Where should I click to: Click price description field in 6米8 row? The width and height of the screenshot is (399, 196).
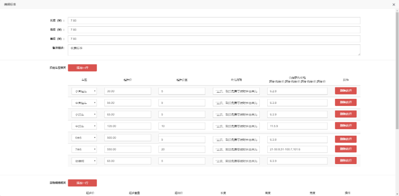coord(236,140)
